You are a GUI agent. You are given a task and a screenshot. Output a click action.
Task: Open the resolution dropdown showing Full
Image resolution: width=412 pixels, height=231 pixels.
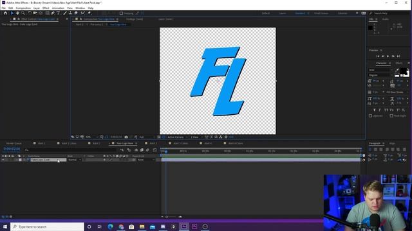coord(147,137)
